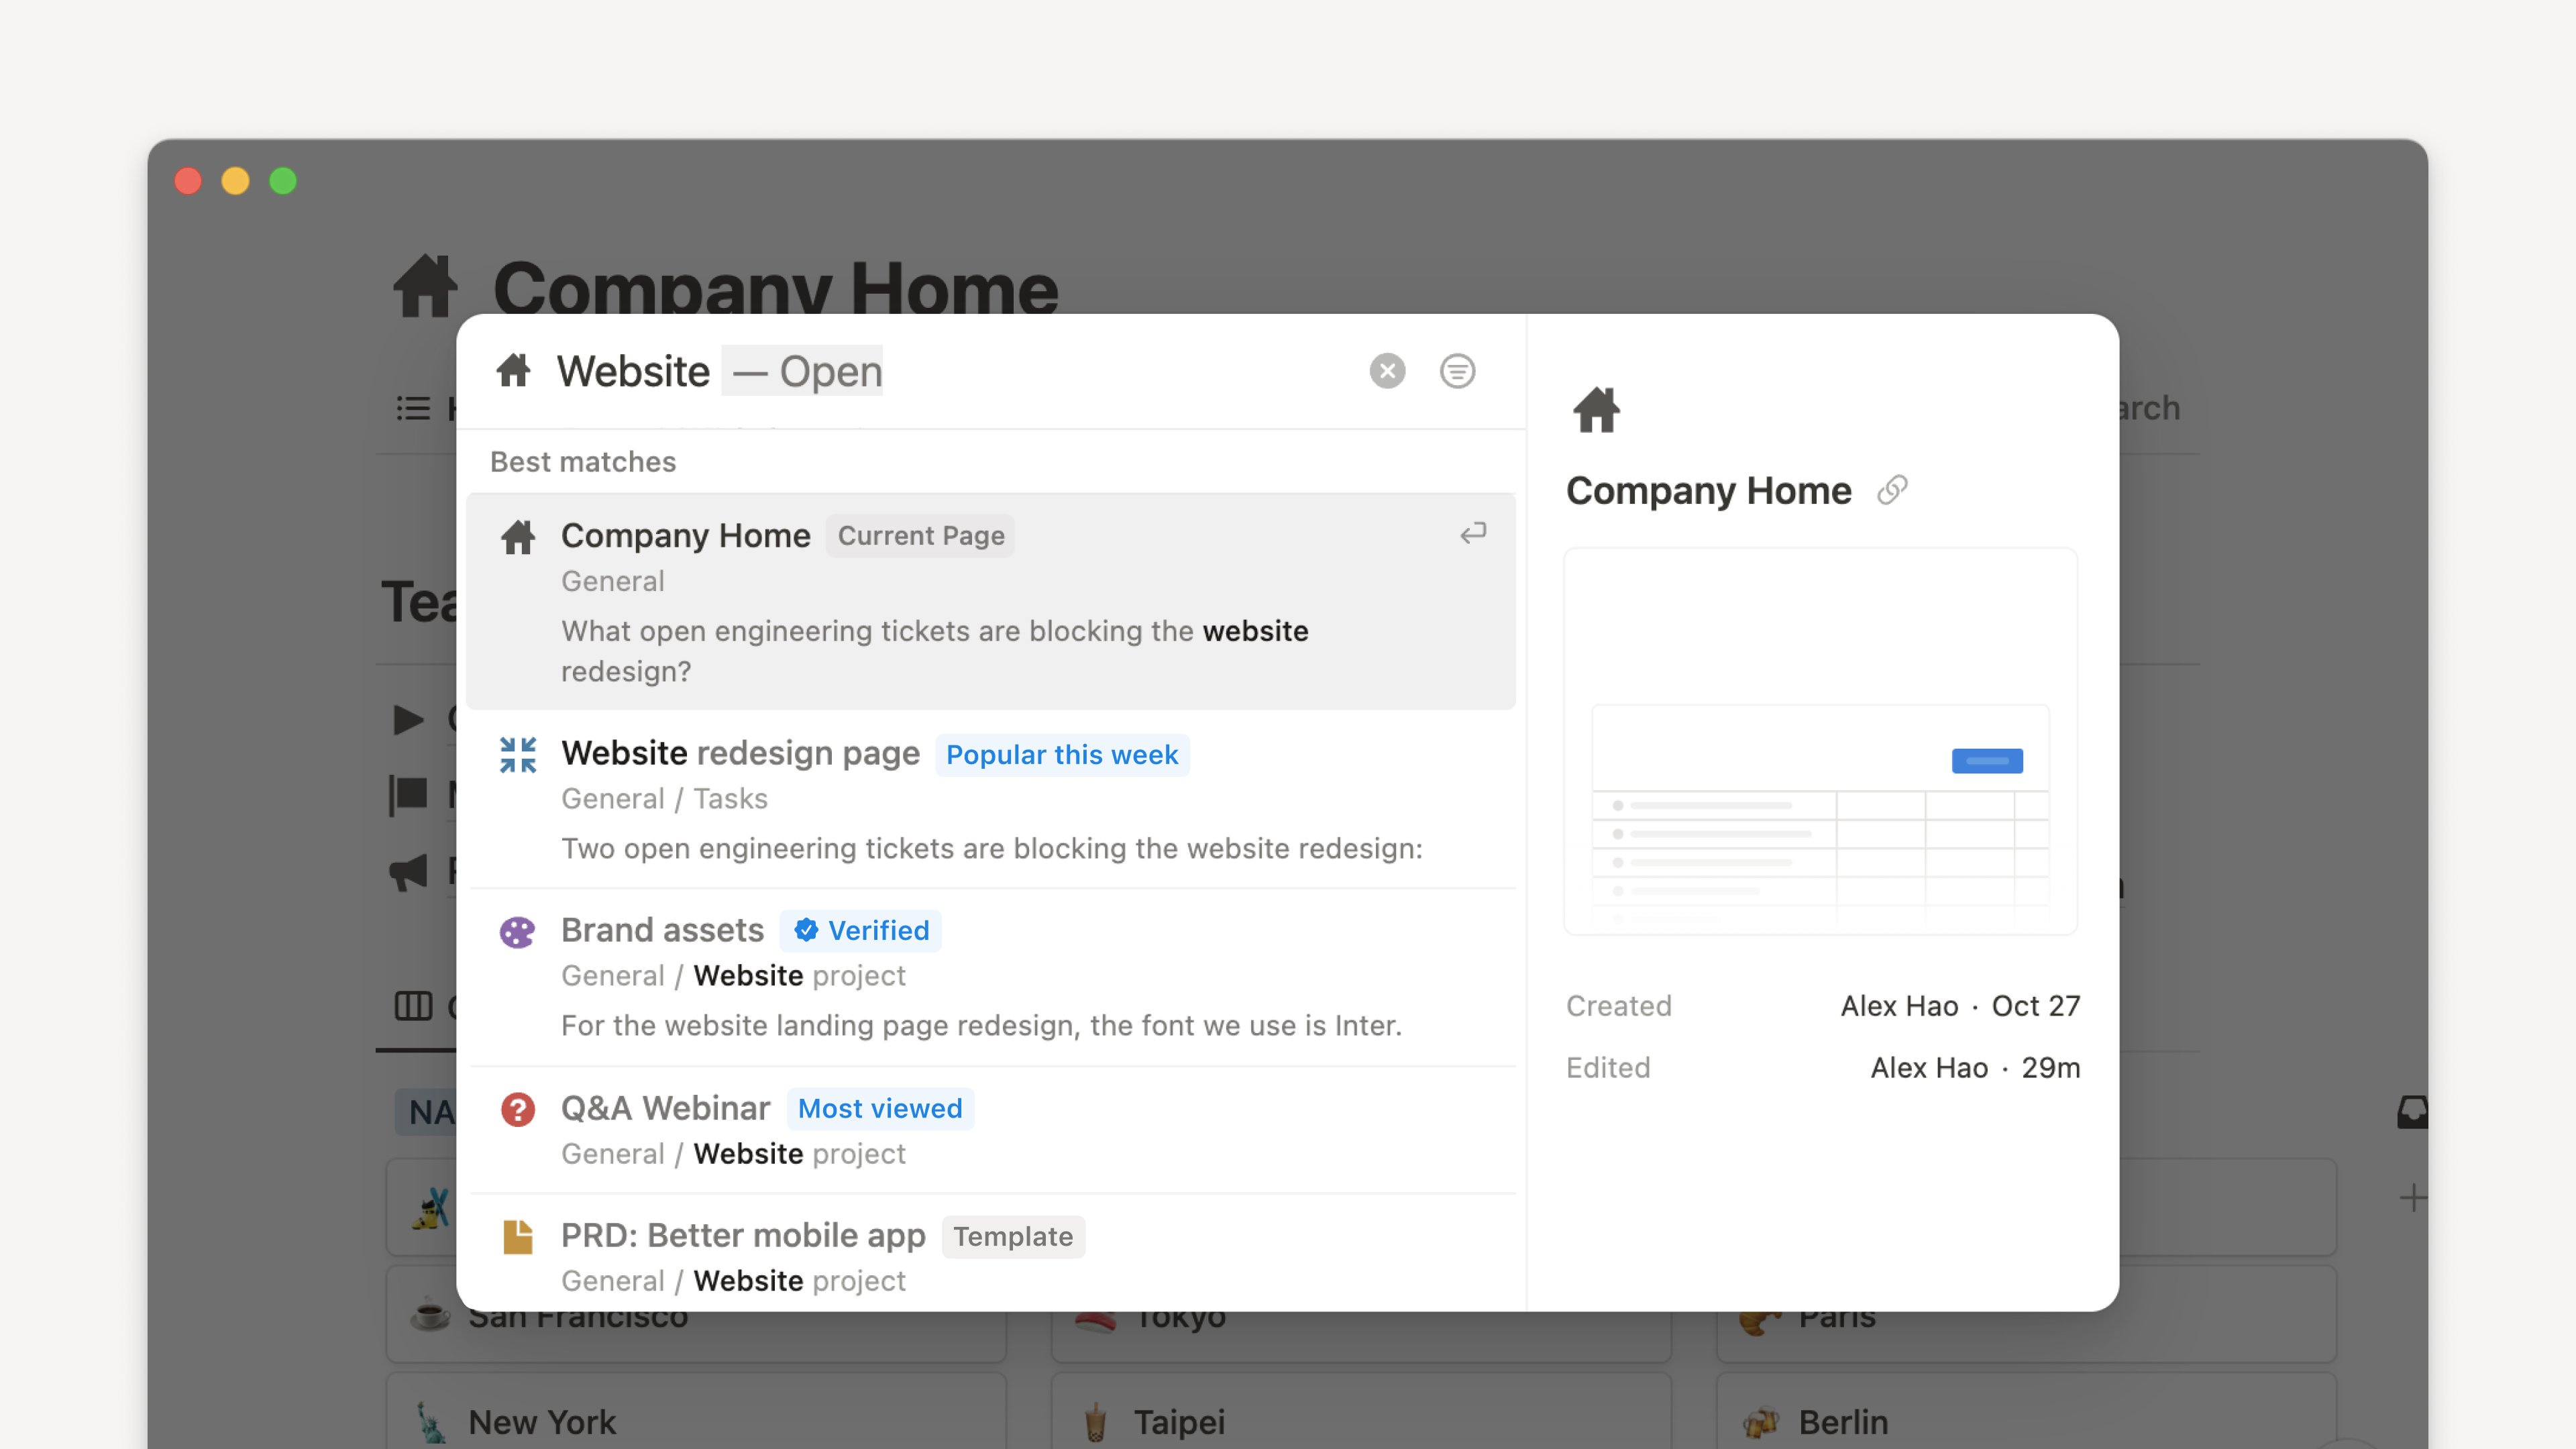Open the Website redesign page result
The image size is (2576, 1449).
pyautogui.click(x=990, y=799)
